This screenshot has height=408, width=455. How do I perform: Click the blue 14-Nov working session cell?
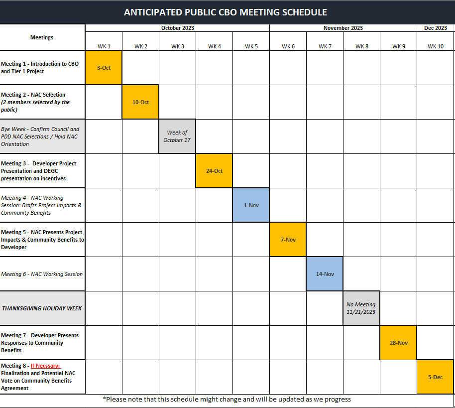point(325,274)
